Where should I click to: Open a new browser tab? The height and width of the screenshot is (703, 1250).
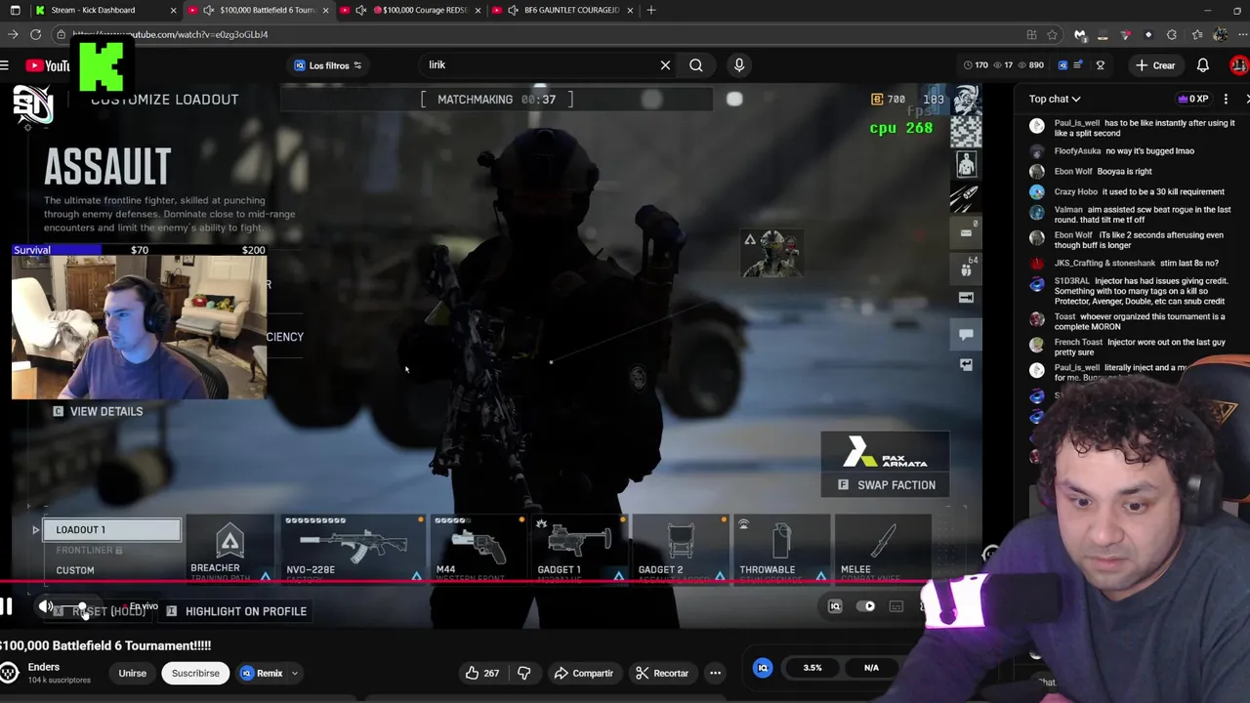(652, 10)
